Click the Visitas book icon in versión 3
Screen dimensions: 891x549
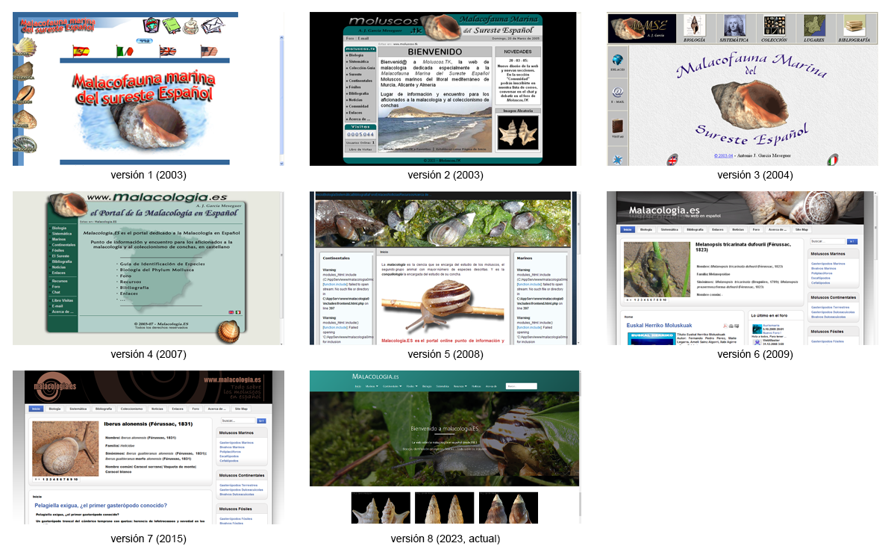click(x=618, y=125)
